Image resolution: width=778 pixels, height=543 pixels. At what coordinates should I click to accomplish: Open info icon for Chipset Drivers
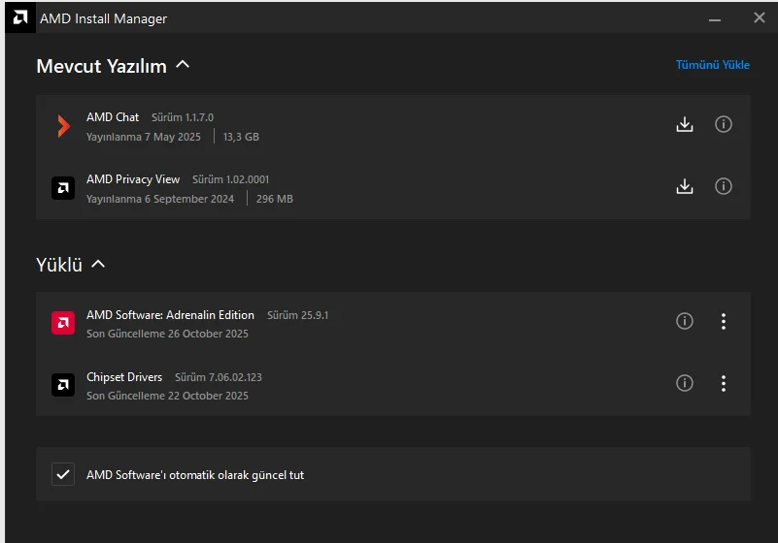pos(685,383)
